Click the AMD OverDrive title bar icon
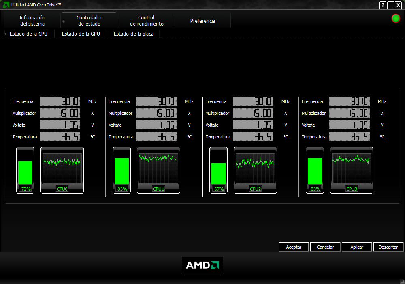This screenshot has width=405, height=284. pyautogui.click(x=6, y=4)
